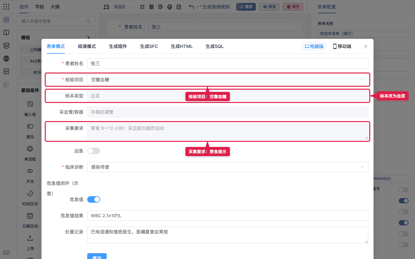Click the printer icon in toolbar
Screen dimensions: 415x259
(x=170, y=7)
